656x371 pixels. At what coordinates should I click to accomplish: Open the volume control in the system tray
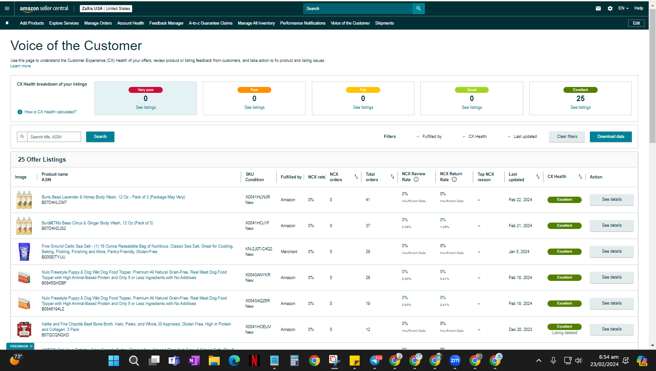coord(579,361)
